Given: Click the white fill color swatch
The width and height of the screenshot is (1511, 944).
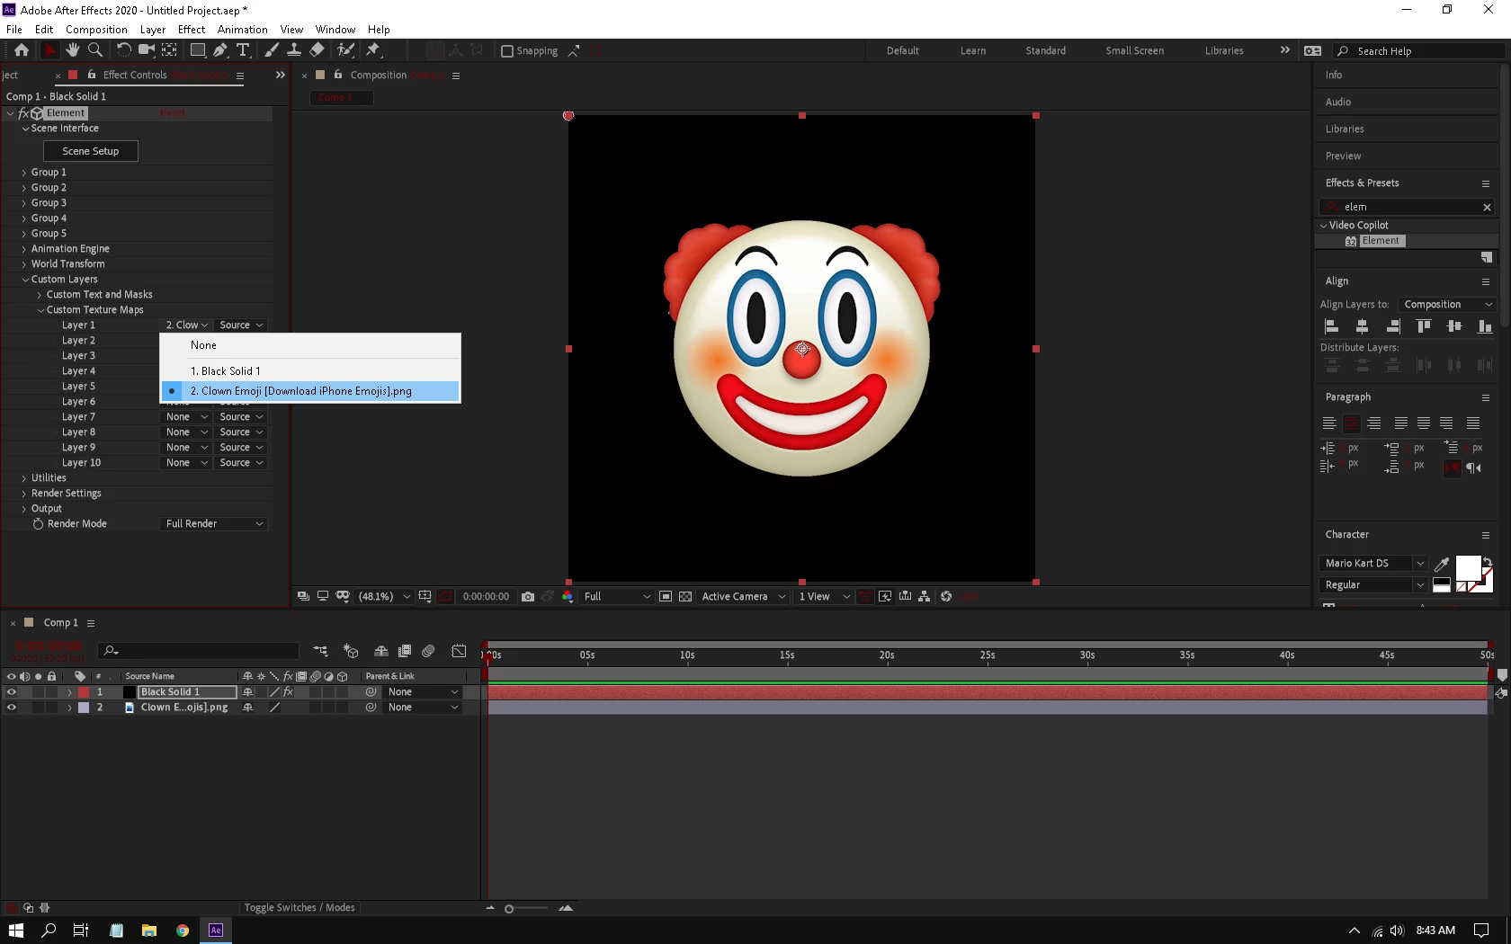Looking at the screenshot, I should coord(1468,568).
